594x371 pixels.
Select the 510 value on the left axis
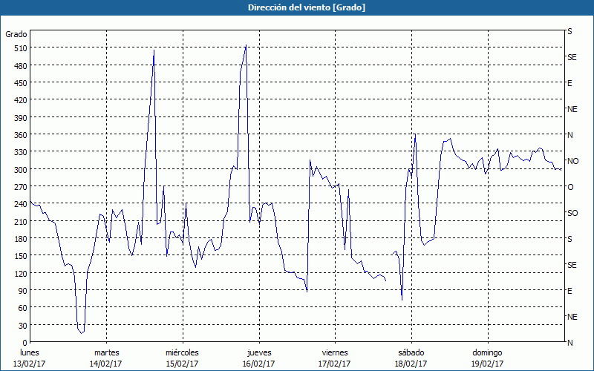(19, 48)
